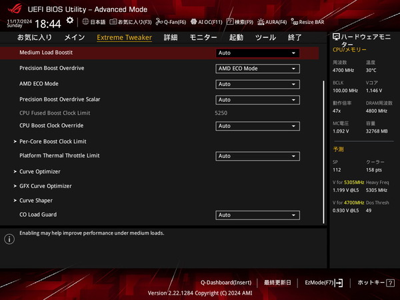Switch to 終了 tab
Screen dimensions: 400x300
pos(295,37)
